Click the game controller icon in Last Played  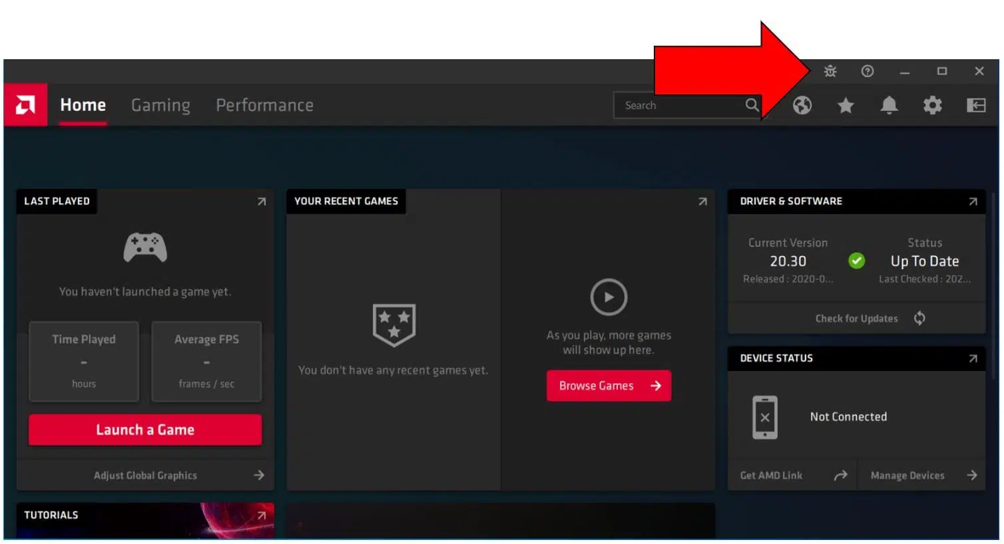coord(145,247)
